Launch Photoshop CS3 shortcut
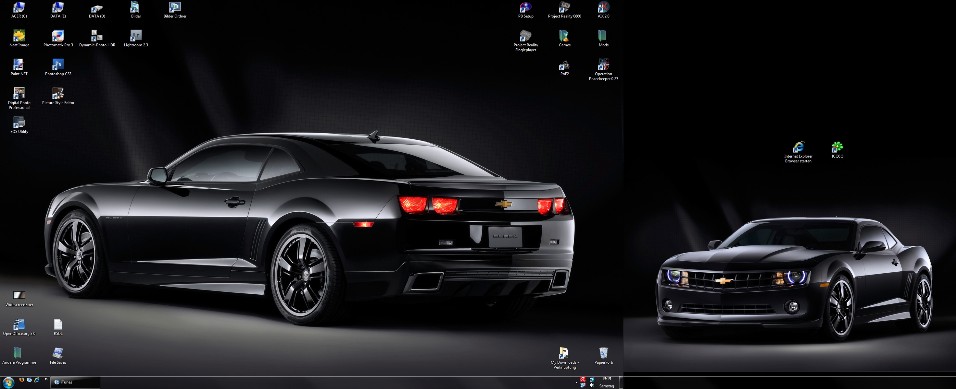The image size is (956, 389). (x=58, y=67)
